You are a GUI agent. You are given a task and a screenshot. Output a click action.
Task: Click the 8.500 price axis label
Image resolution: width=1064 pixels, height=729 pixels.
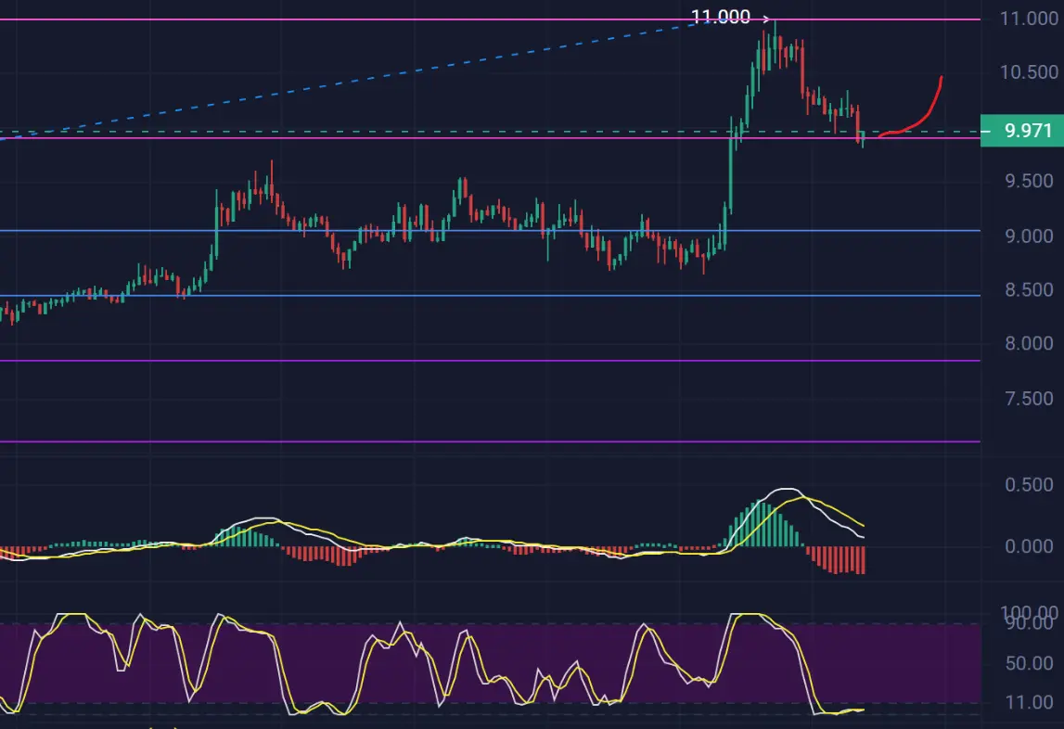[x=1029, y=289]
